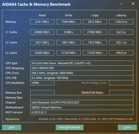This screenshot has height=134, width=139.
Task: Select L2 Cache Write 1687 MB/s
Action: click(69, 42)
